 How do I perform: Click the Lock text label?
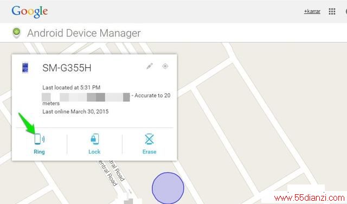pyautogui.click(x=94, y=152)
